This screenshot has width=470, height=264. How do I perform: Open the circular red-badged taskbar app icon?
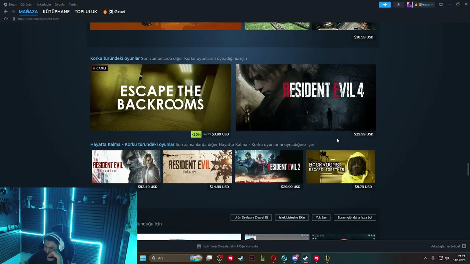[220, 258]
